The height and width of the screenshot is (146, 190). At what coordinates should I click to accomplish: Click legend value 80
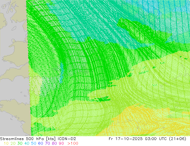tap(55, 143)
